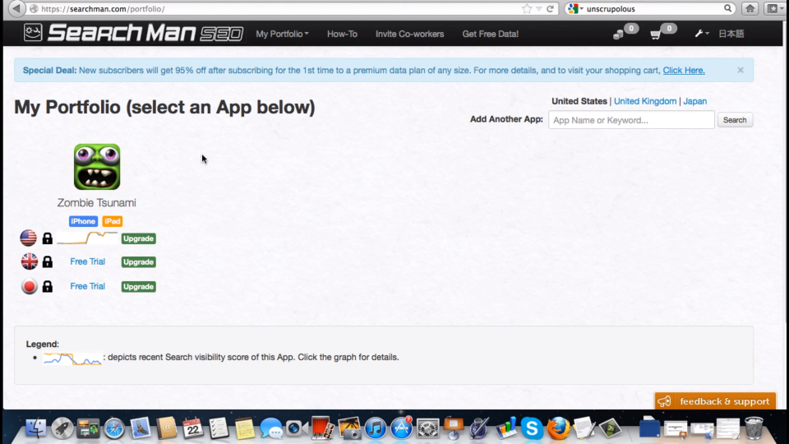Dismiss the Special Deal banner

coord(741,70)
